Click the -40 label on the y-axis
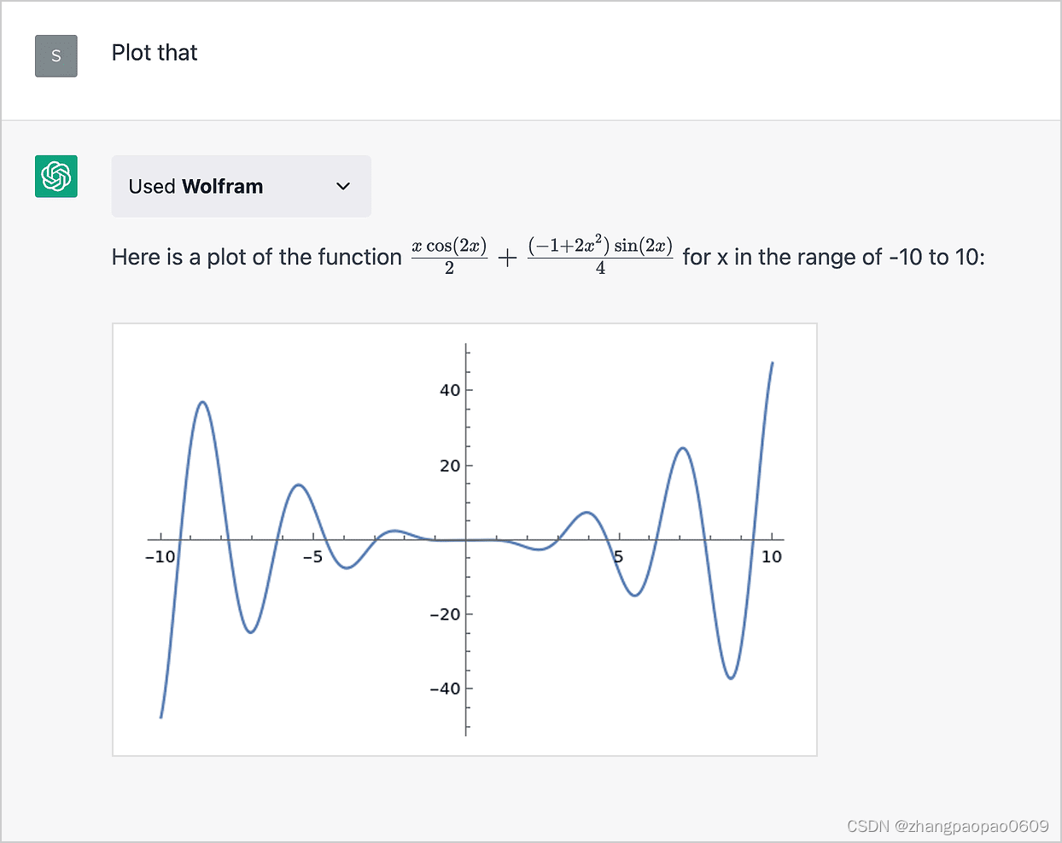 [445, 689]
